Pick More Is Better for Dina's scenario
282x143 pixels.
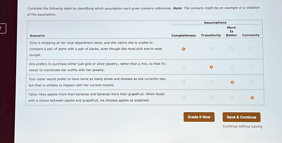tap(232, 49)
